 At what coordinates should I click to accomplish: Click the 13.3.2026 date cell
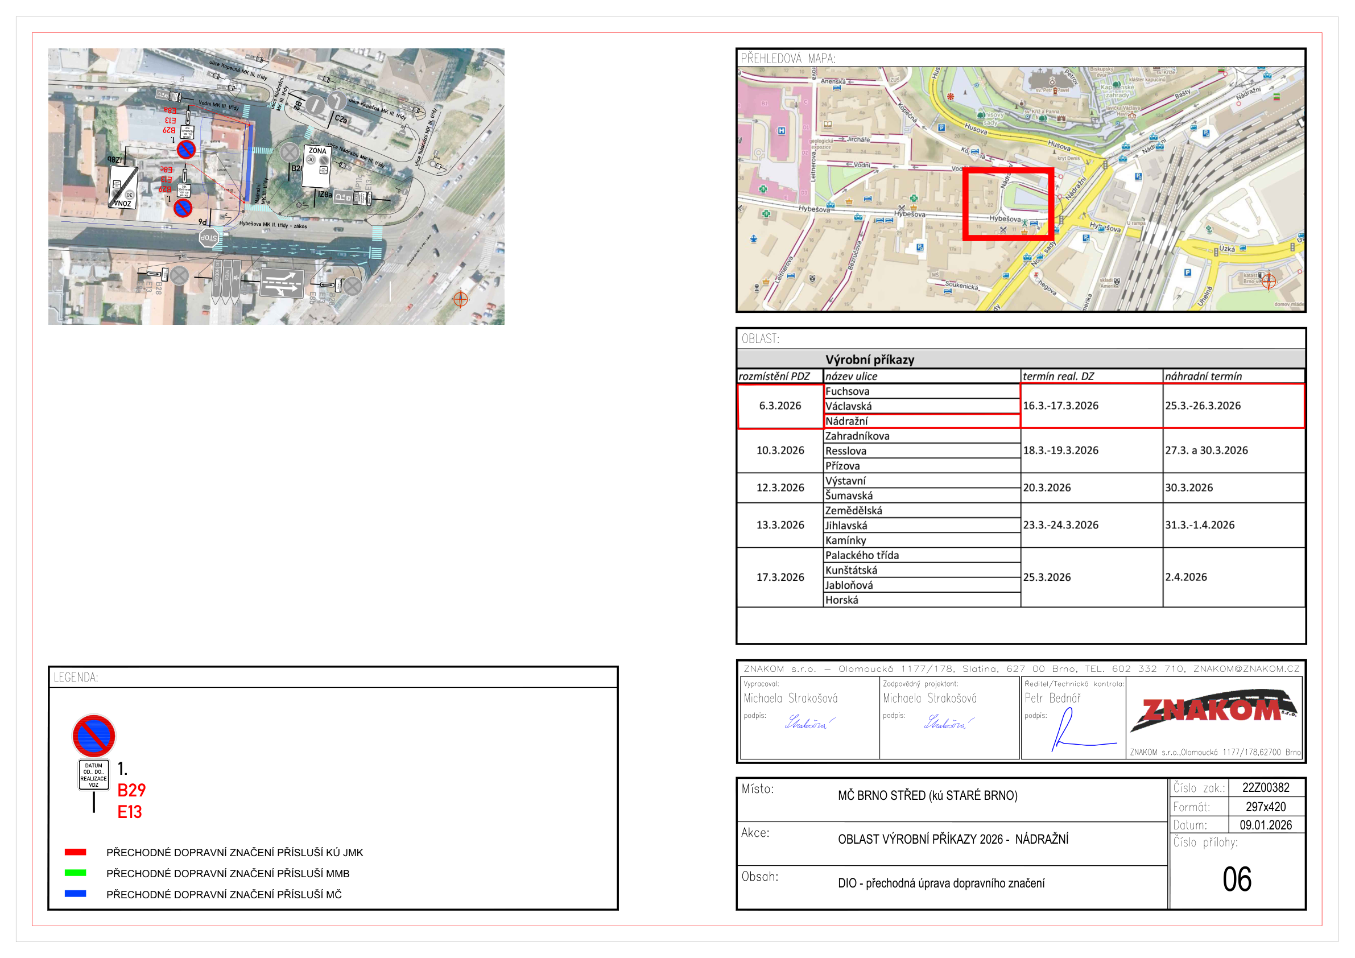[x=780, y=525]
